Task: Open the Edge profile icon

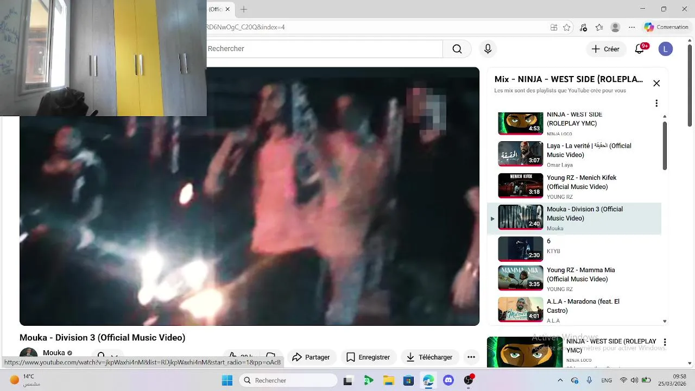Action: (x=615, y=27)
